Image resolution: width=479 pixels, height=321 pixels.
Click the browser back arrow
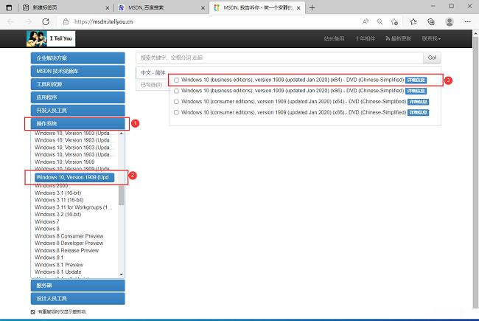[10, 21]
